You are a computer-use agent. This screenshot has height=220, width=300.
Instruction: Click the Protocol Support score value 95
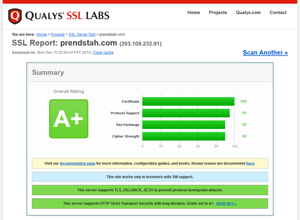[x=244, y=113]
